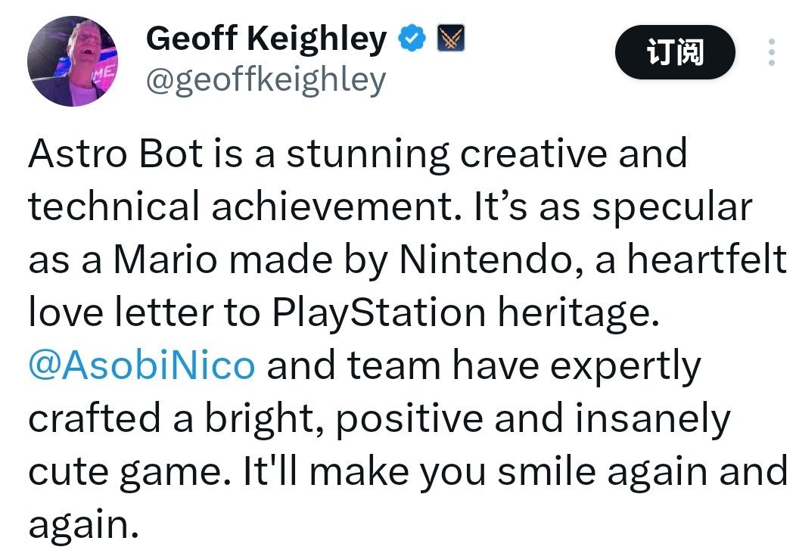Click the word "smile" in the tweet
Viewport: 796px width, 550px height.
[x=547, y=471]
